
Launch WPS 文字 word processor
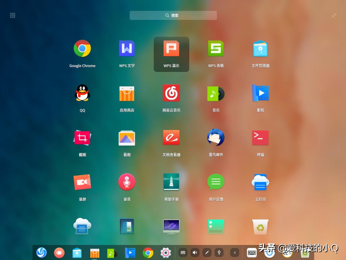(127, 49)
